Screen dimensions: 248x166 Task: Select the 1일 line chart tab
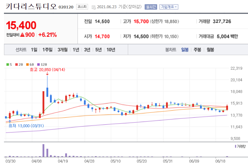click(x=34, y=50)
